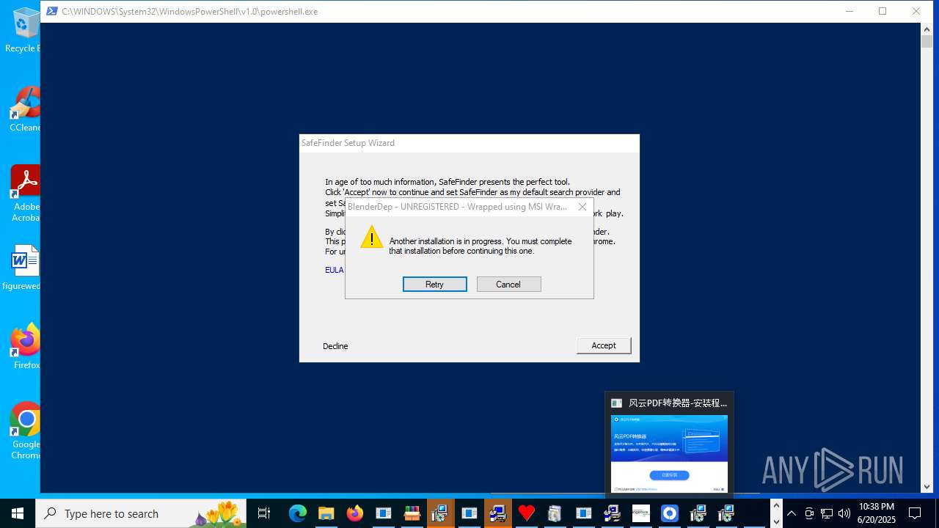Decline the SafeFinder offer
The height and width of the screenshot is (528, 939).
pyautogui.click(x=335, y=346)
